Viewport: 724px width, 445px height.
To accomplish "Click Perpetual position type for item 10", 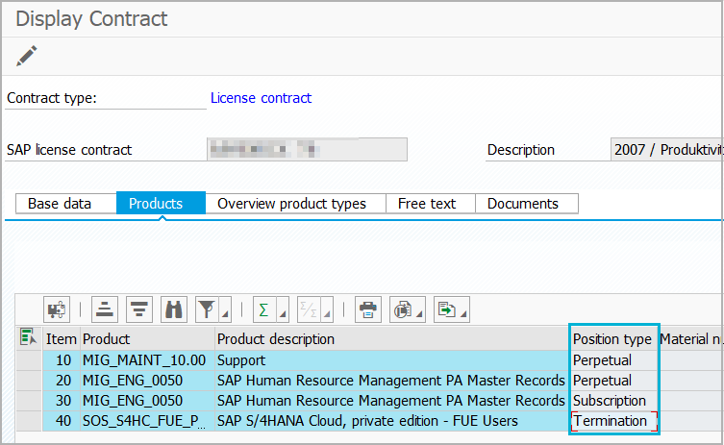I will click(x=613, y=360).
